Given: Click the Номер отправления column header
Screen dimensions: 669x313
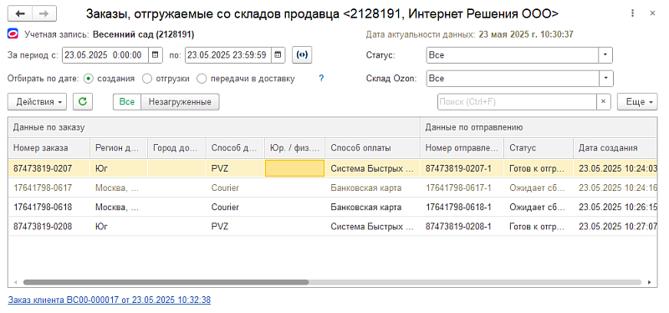Looking at the screenshot, I should tap(462, 148).
